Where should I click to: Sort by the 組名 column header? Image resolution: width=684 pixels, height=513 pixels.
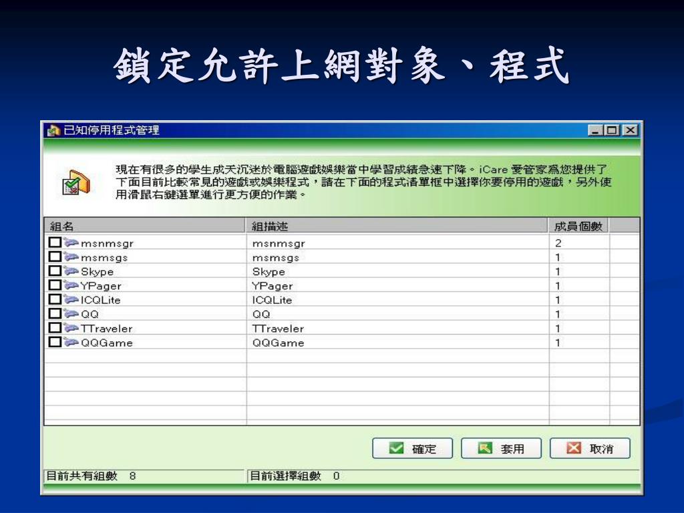click(x=145, y=226)
